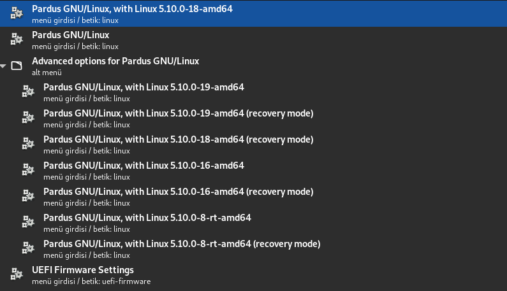Click gear icon next to 5.10.0-16-amd64 non-recovery entry
Viewport: 507px width, 291px height.
click(x=28, y=170)
